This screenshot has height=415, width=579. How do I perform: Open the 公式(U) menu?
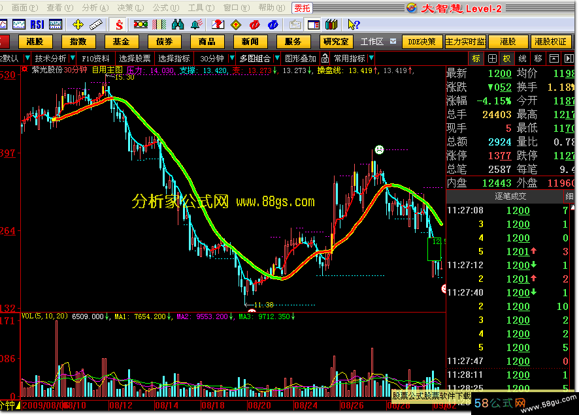click(166, 8)
